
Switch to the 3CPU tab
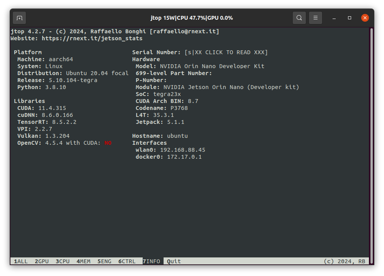coord(63,261)
